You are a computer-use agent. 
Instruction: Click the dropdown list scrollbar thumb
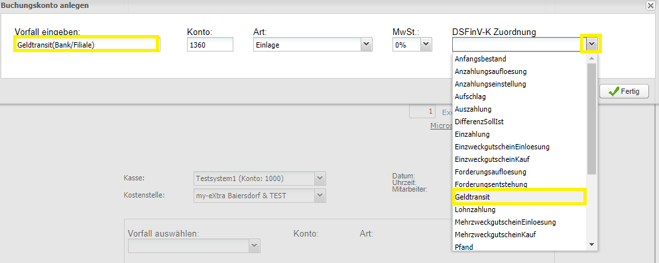[592, 119]
